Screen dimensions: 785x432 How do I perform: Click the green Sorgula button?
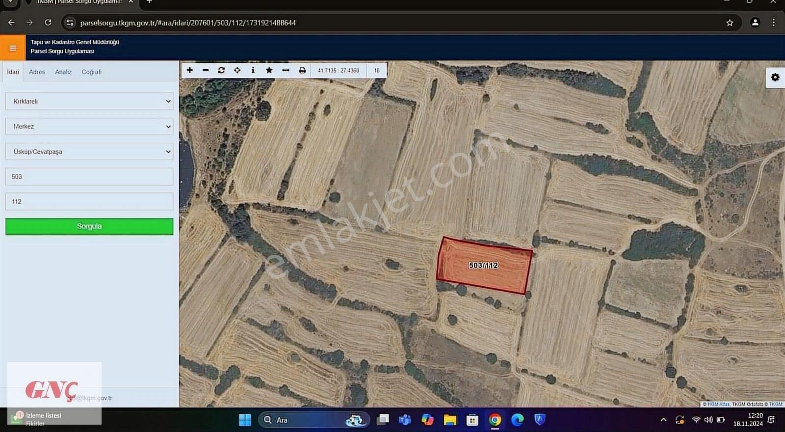click(89, 226)
